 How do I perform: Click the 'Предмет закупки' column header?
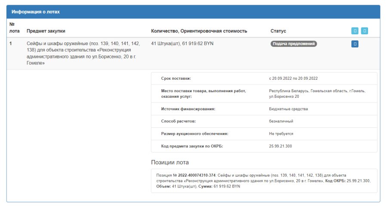point(46,31)
